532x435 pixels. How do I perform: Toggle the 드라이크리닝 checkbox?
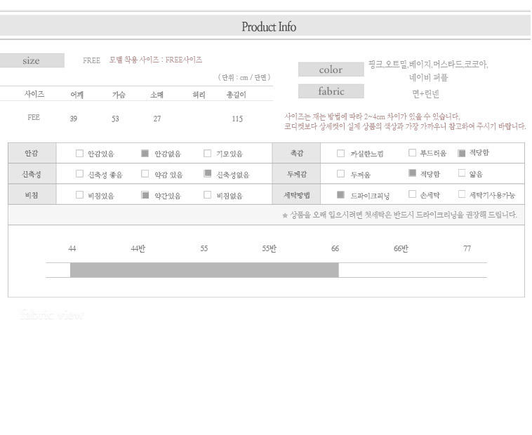[x=341, y=194]
